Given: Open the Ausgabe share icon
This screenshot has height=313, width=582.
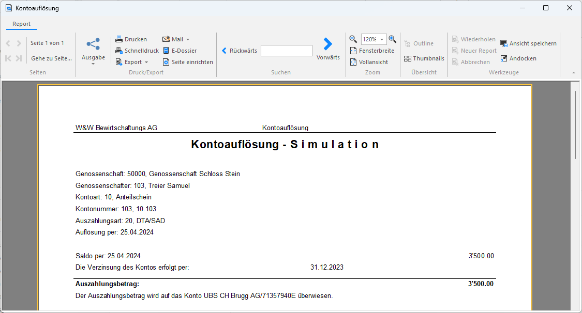Looking at the screenshot, I should click(93, 44).
